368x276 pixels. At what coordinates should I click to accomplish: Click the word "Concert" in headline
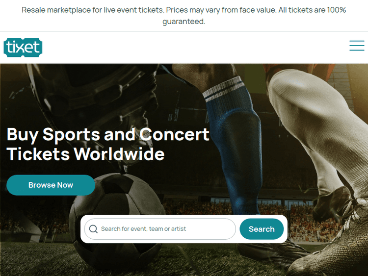point(174,134)
